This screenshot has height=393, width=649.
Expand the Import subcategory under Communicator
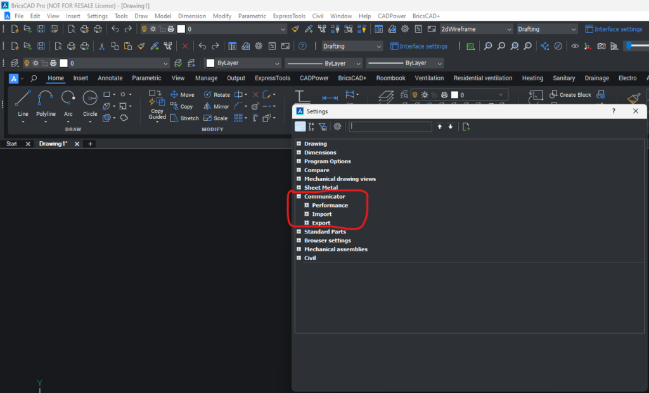pyautogui.click(x=307, y=214)
